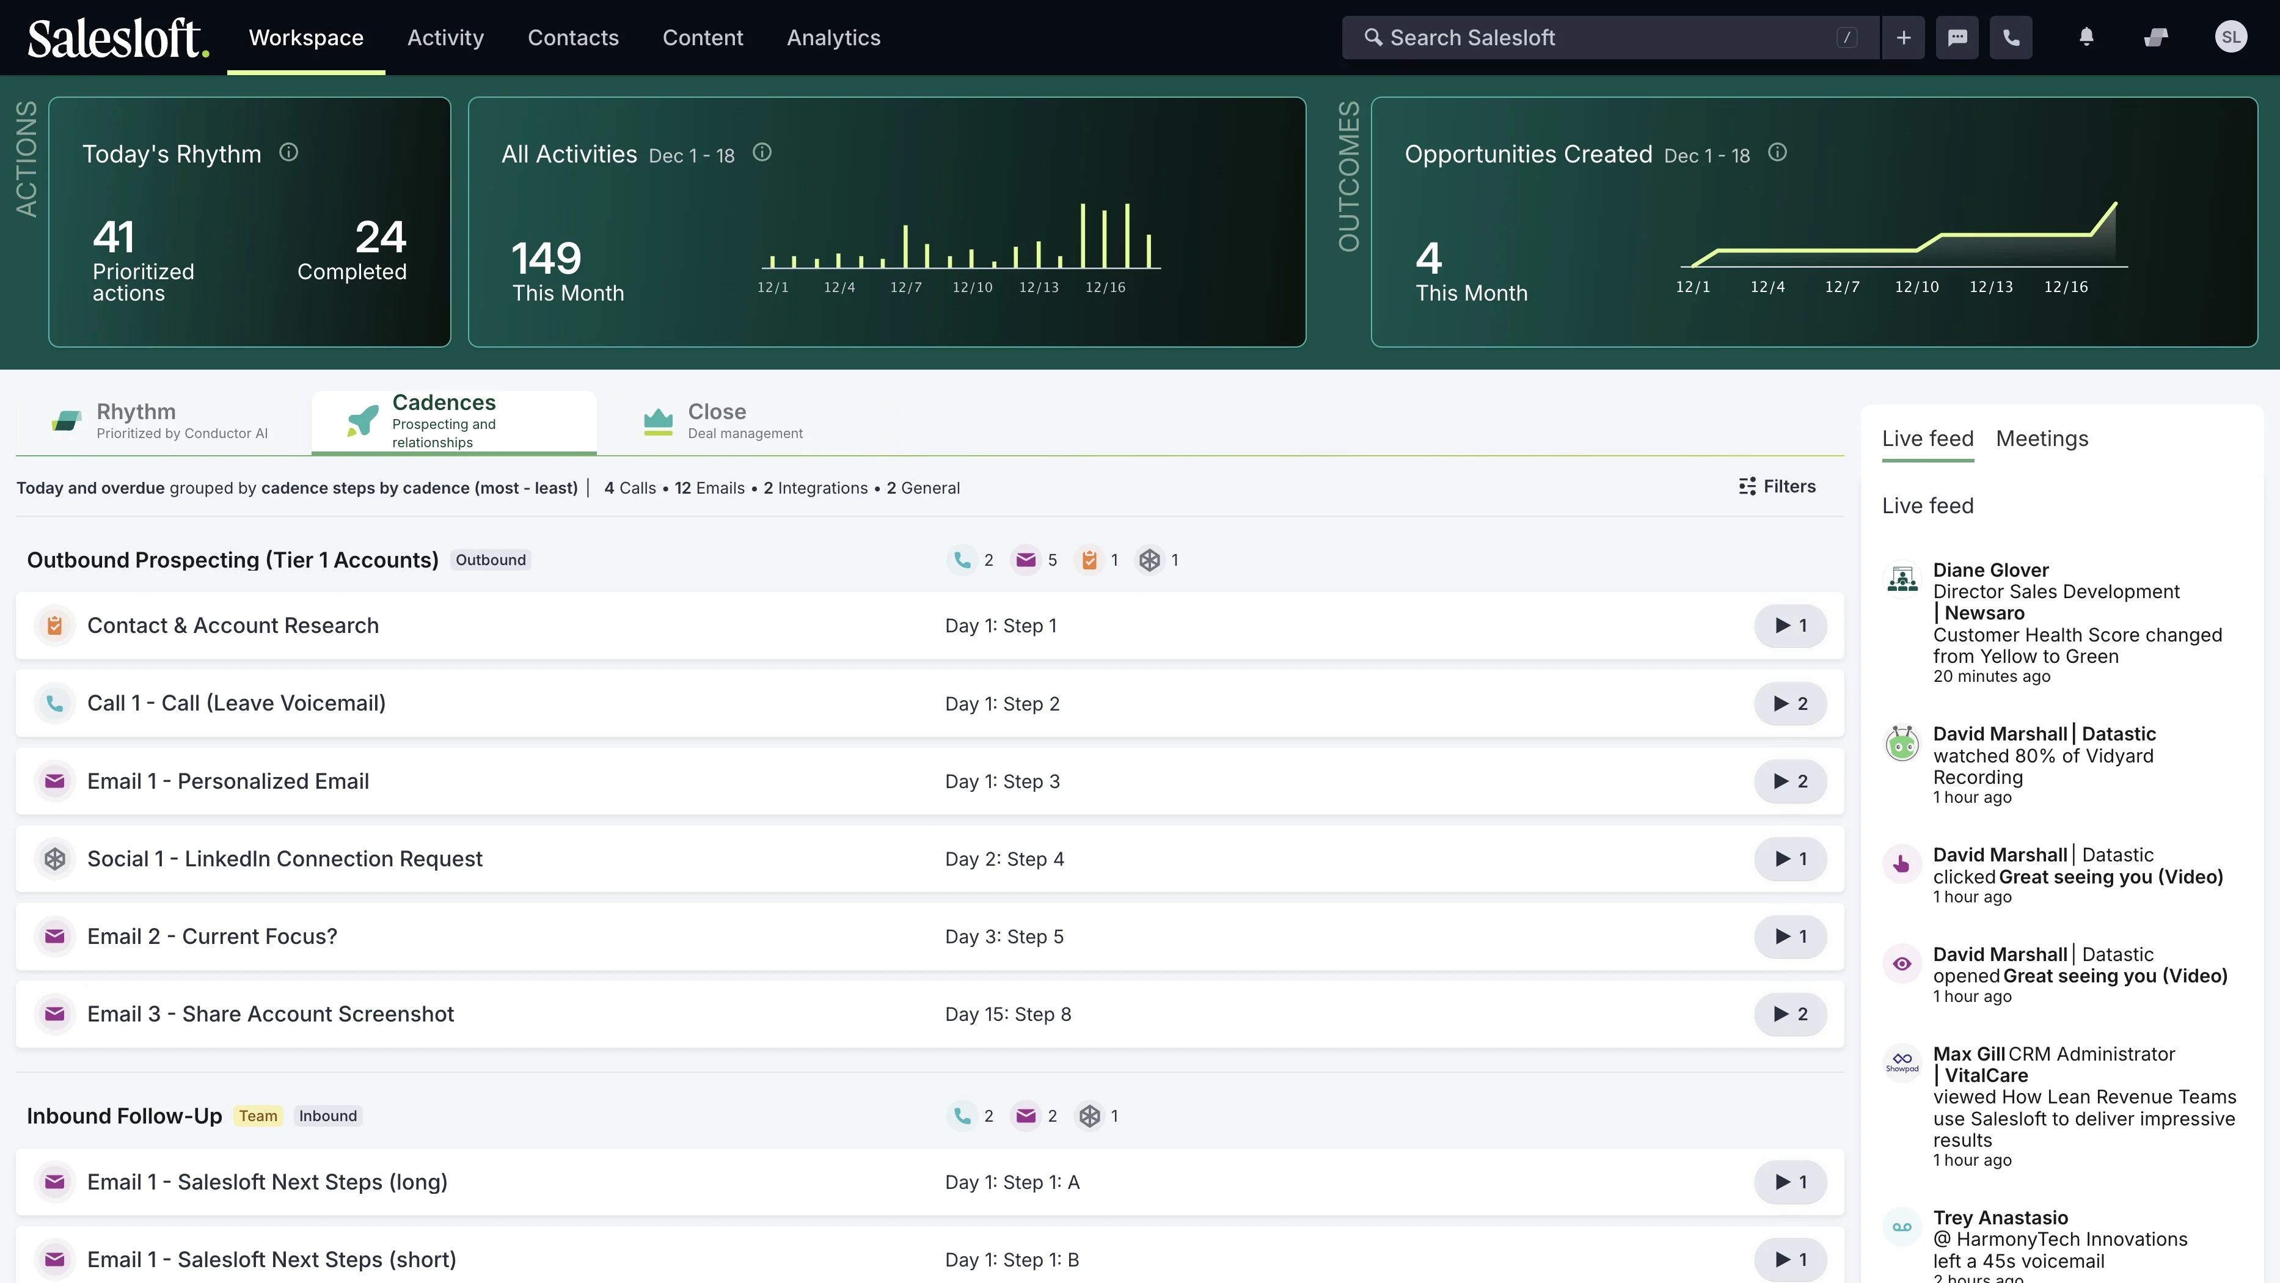Click the '12 Emails' summary count
Image resolution: width=2280 pixels, height=1283 pixels.
pyautogui.click(x=710, y=488)
